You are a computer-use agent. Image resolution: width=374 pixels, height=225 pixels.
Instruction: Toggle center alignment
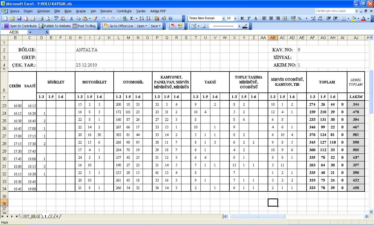pyautogui.click(x=271, y=18)
